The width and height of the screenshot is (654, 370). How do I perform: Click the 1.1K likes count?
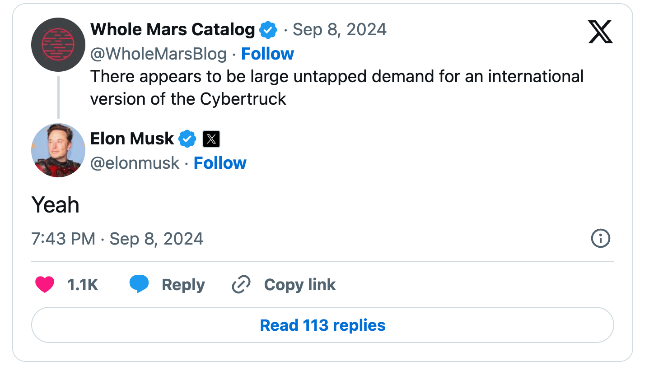(x=83, y=285)
